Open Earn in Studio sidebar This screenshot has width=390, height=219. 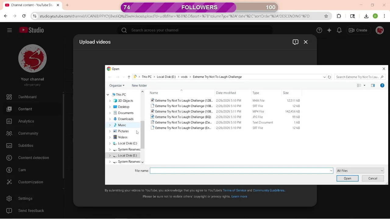pos(31,170)
